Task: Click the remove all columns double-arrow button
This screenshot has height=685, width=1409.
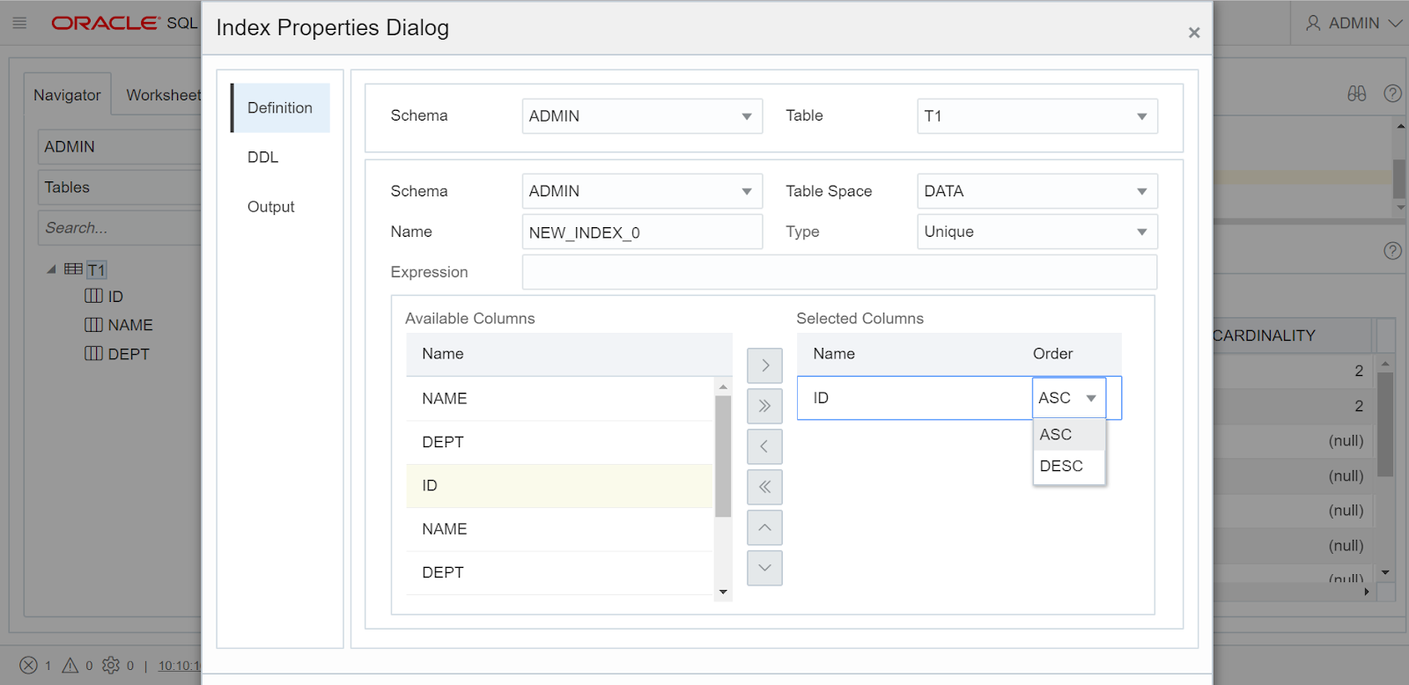Action: point(764,487)
